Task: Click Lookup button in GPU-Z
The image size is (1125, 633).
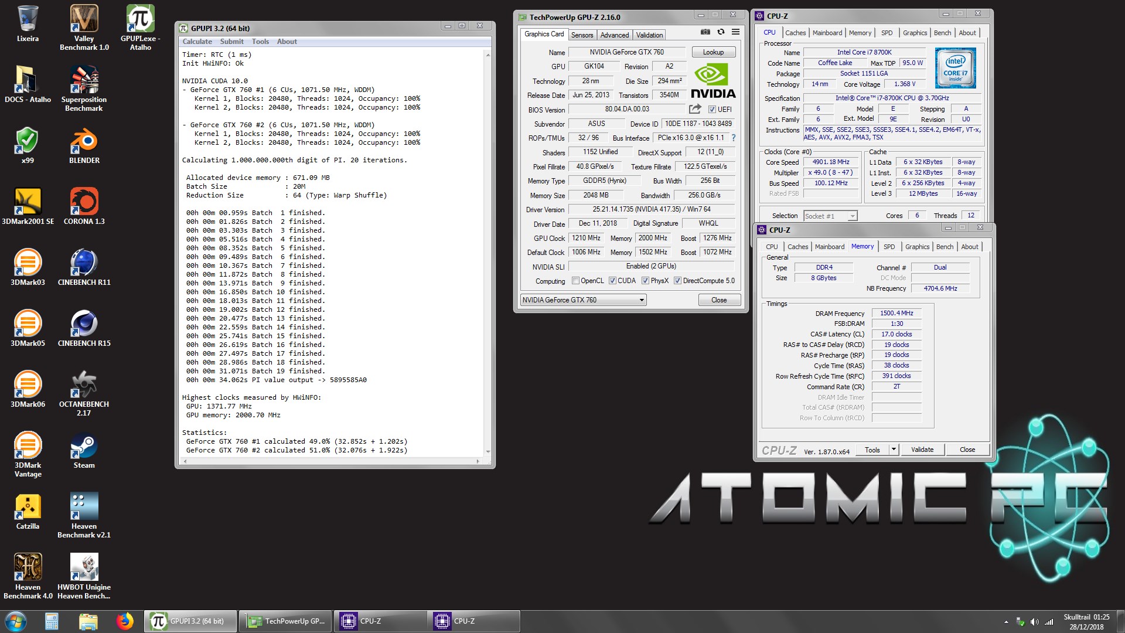Action: [713, 52]
